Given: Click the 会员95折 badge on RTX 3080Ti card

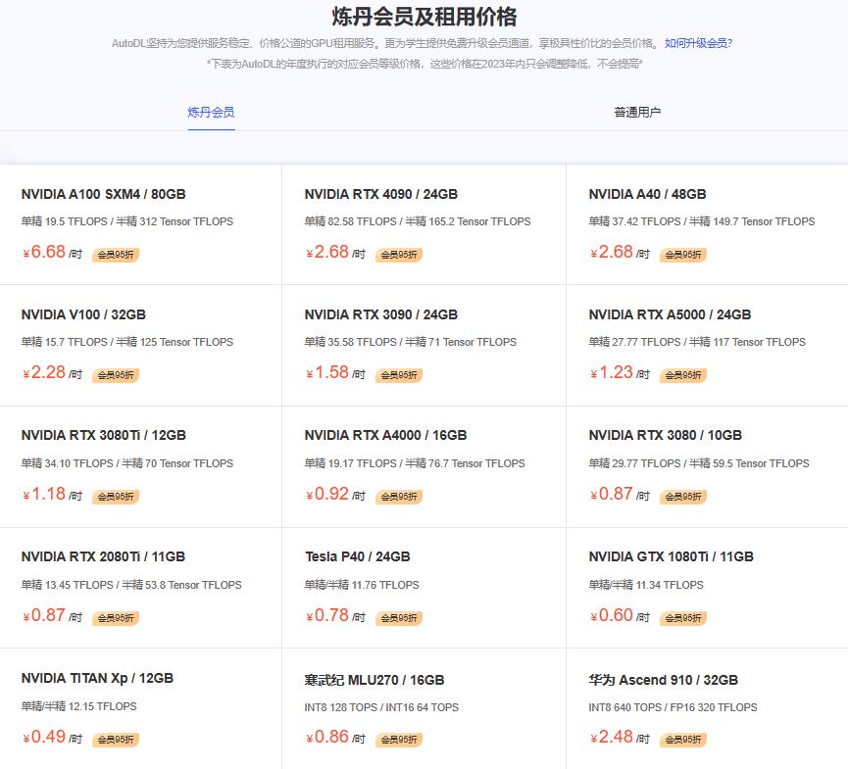Looking at the screenshot, I should coord(116,497).
